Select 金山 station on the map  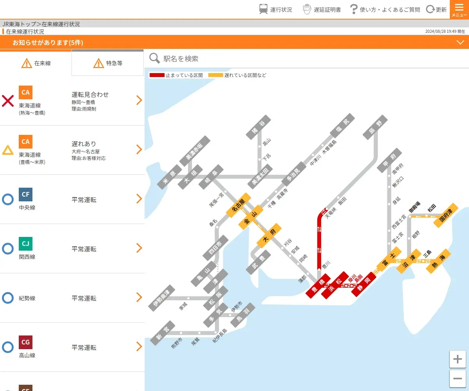point(251,217)
